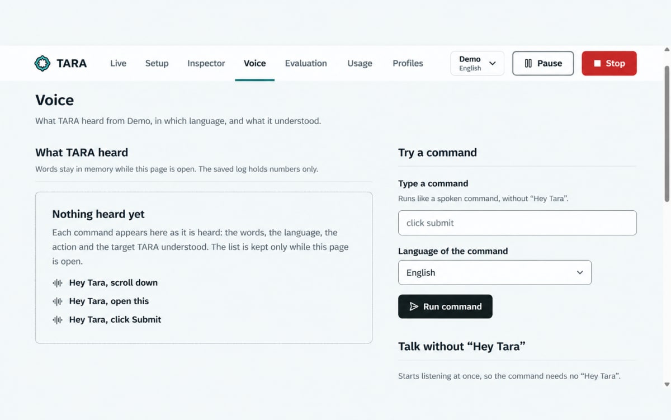Viewport: 671px width, 420px height.
Task: Click the 'Hey Tara, scroll down' example text
Action: point(114,283)
